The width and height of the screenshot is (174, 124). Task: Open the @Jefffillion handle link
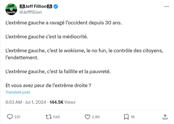point(30,12)
